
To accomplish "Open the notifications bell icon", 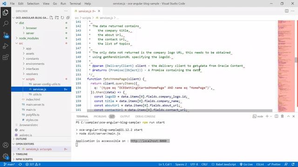I will point(293,164).
